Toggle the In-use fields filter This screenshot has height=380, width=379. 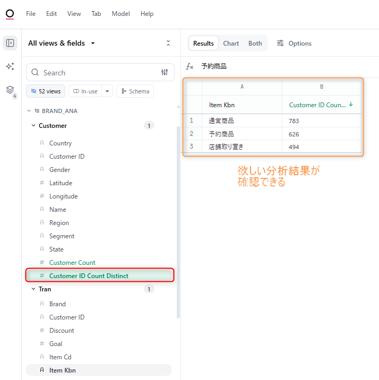coord(85,91)
